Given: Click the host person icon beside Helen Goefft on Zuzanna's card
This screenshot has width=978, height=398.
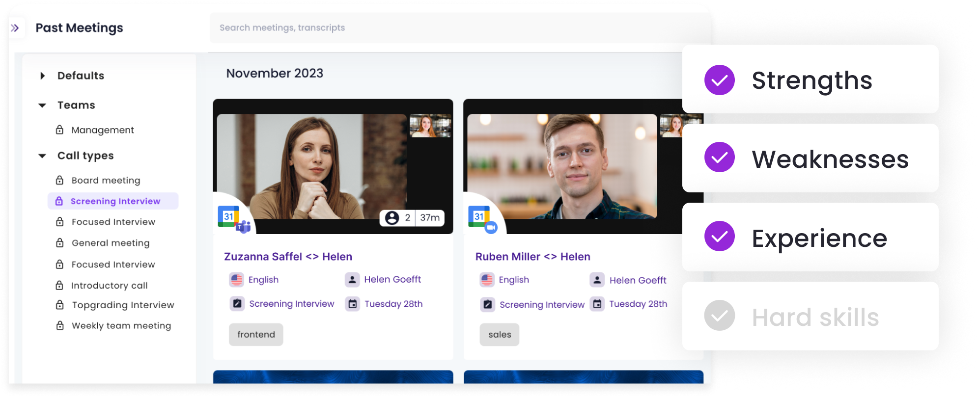Looking at the screenshot, I should coord(352,280).
